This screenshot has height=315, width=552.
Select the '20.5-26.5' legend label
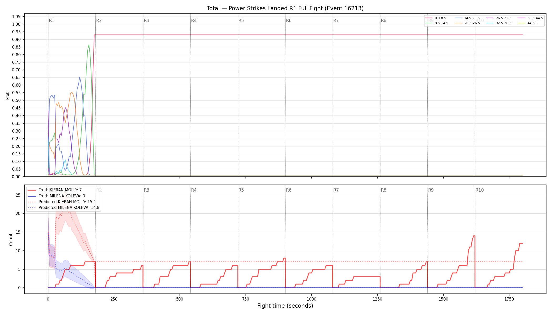pos(472,23)
